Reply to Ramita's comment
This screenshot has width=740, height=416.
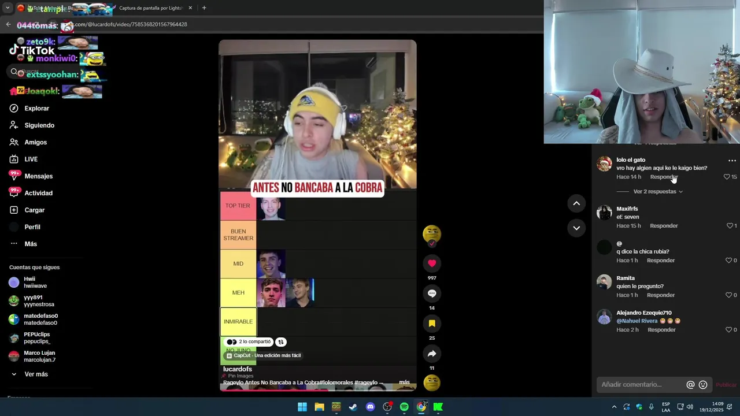pyautogui.click(x=661, y=295)
